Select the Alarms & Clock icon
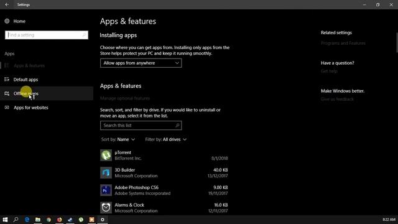Viewport: 398px width, 224px height. click(x=106, y=208)
